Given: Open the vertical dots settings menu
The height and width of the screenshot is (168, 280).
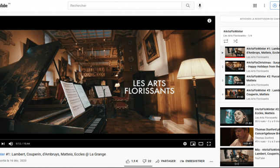Looking at the screenshot, I should 264,6.
